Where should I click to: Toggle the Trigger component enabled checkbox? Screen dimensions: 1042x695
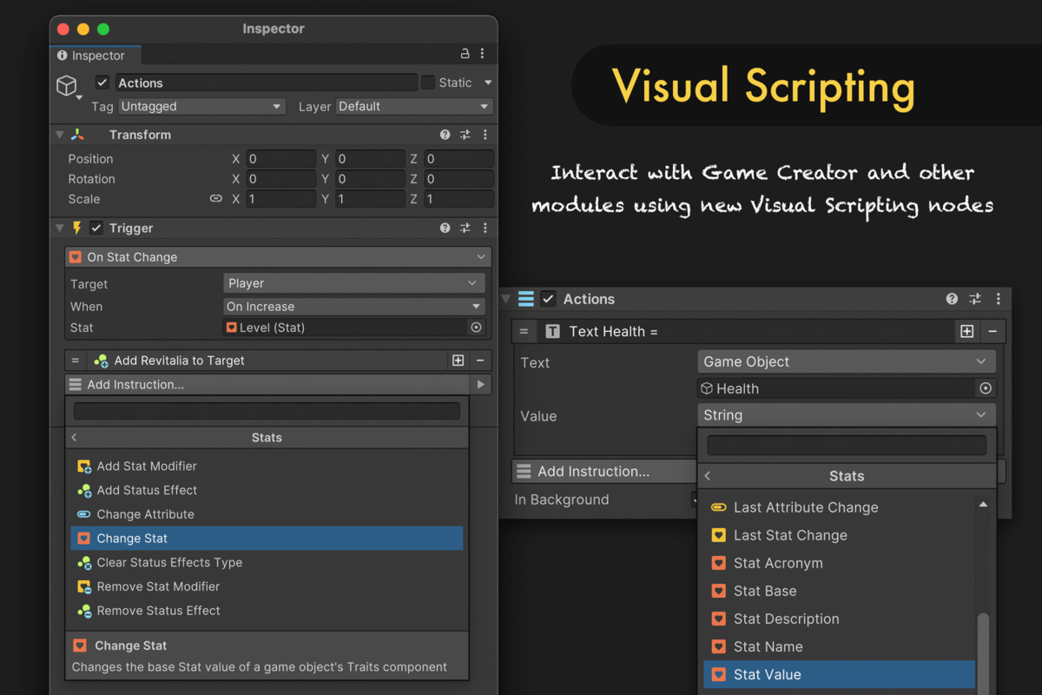pos(96,228)
